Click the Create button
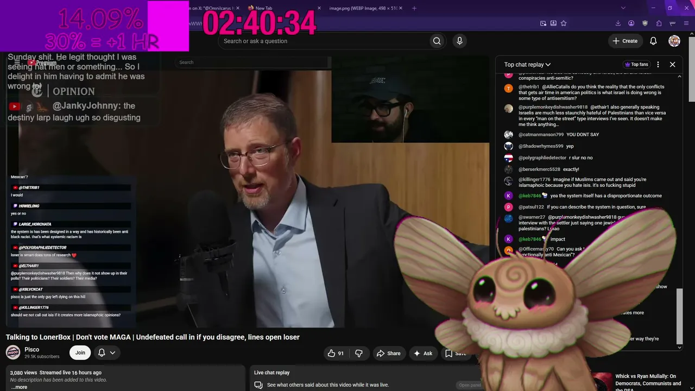 [625, 41]
